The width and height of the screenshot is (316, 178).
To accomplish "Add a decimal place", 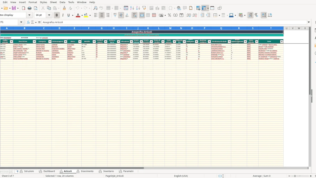I will (189, 15).
